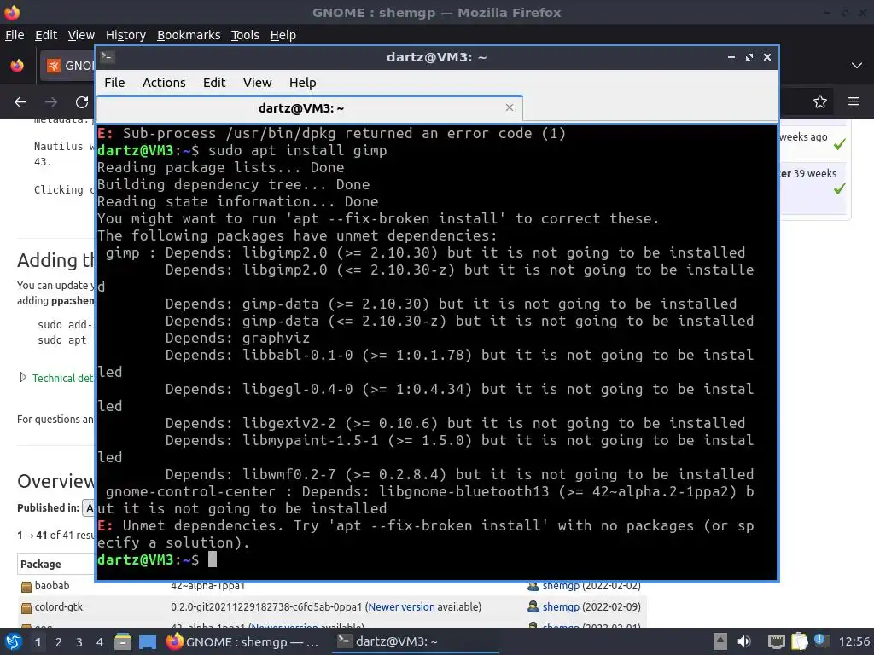Screen dimensions: 874x655
Task: Click green checkmark beside 39 weeks
Action: [839, 188]
